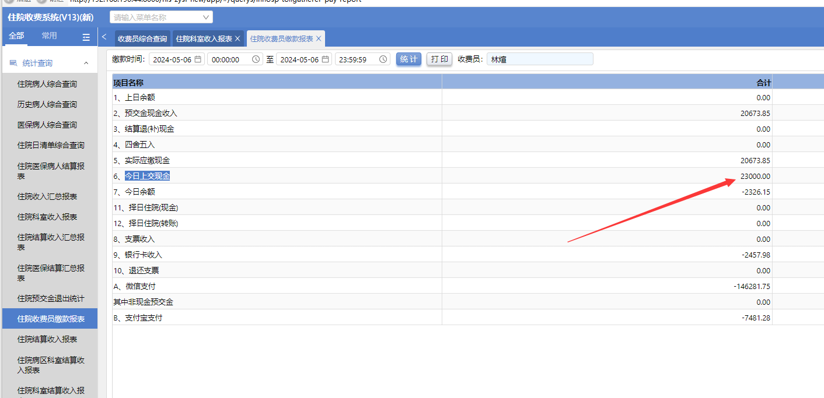Click the 打印 button
Viewport: 824px width, 398px height.
[439, 59]
